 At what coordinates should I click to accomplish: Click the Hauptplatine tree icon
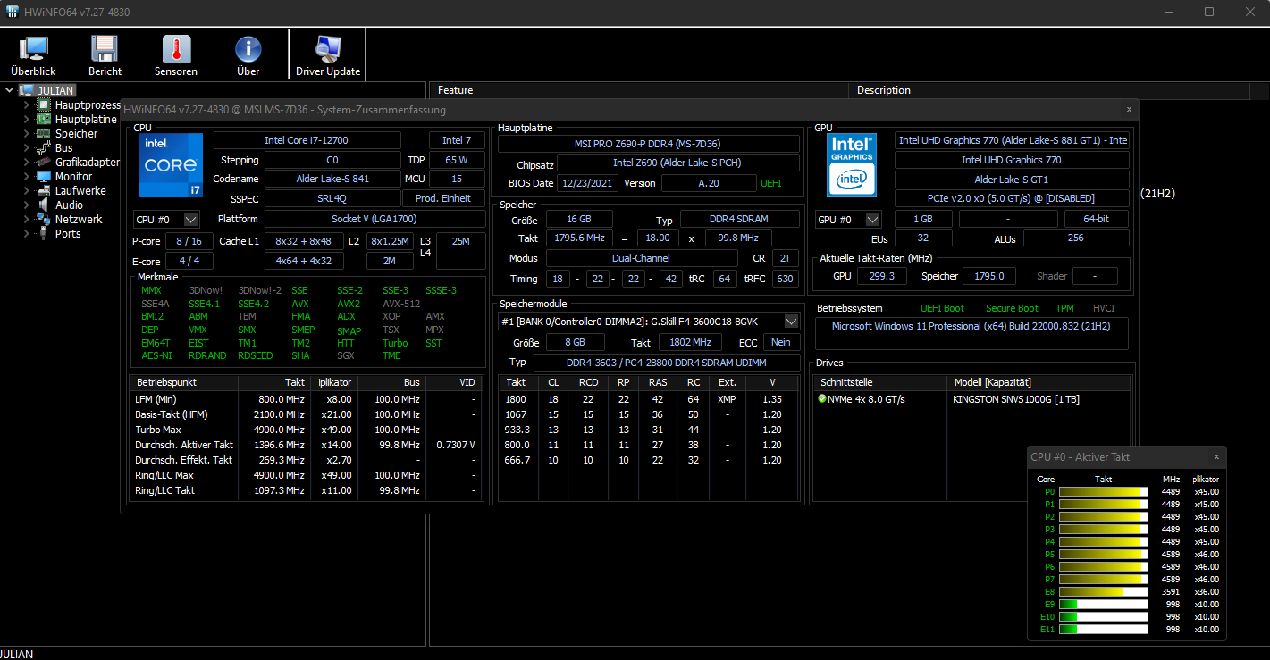(43, 119)
